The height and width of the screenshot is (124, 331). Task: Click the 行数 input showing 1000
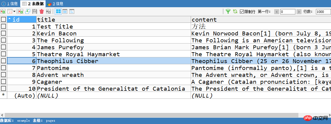[x=323, y=12]
